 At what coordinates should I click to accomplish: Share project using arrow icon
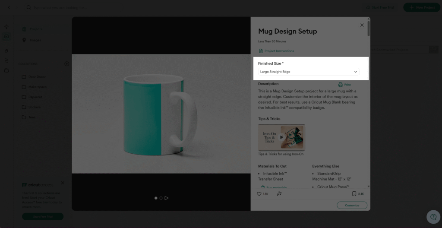click(x=279, y=193)
